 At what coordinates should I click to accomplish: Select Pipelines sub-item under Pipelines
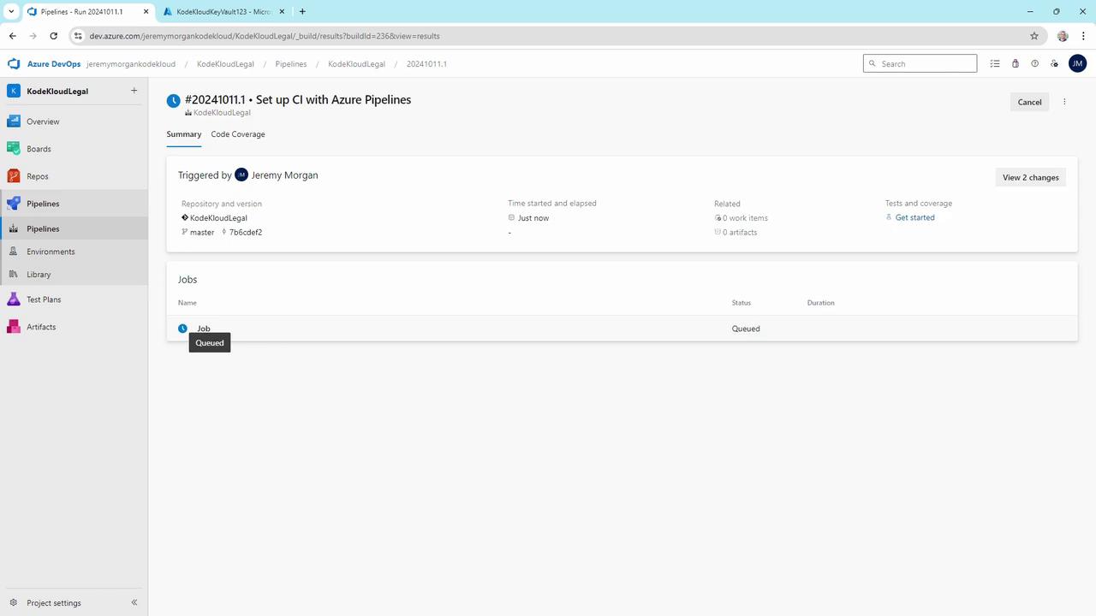coord(74,228)
